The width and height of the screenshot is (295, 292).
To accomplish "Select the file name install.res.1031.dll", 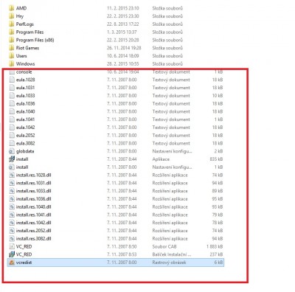I will click(34, 183).
